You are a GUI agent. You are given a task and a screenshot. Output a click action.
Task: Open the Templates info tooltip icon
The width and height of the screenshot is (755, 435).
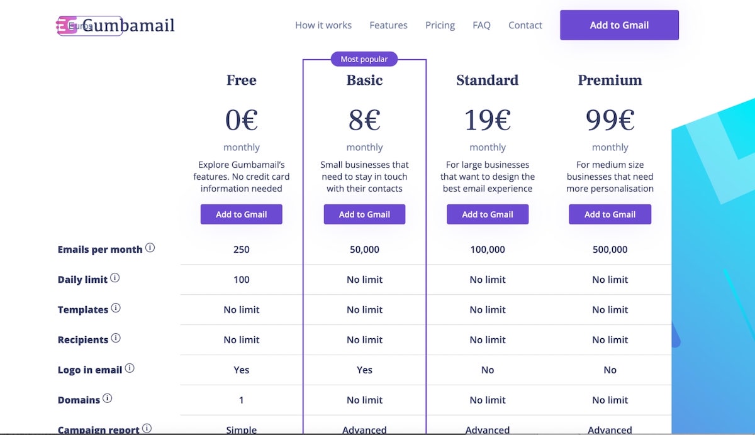point(116,308)
